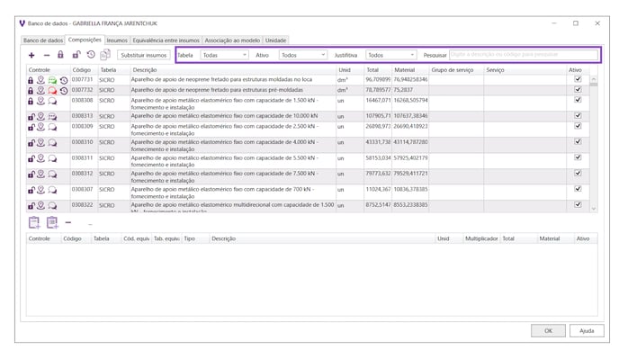Remove a composition with the top toolbar minus icon
Image resolution: width=619 pixels, height=350 pixels.
tap(47, 55)
